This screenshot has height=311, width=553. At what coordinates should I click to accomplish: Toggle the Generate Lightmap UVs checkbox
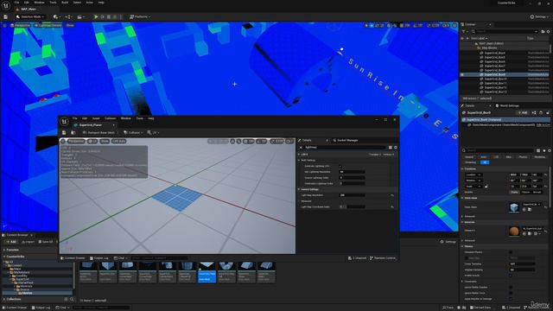340,166
